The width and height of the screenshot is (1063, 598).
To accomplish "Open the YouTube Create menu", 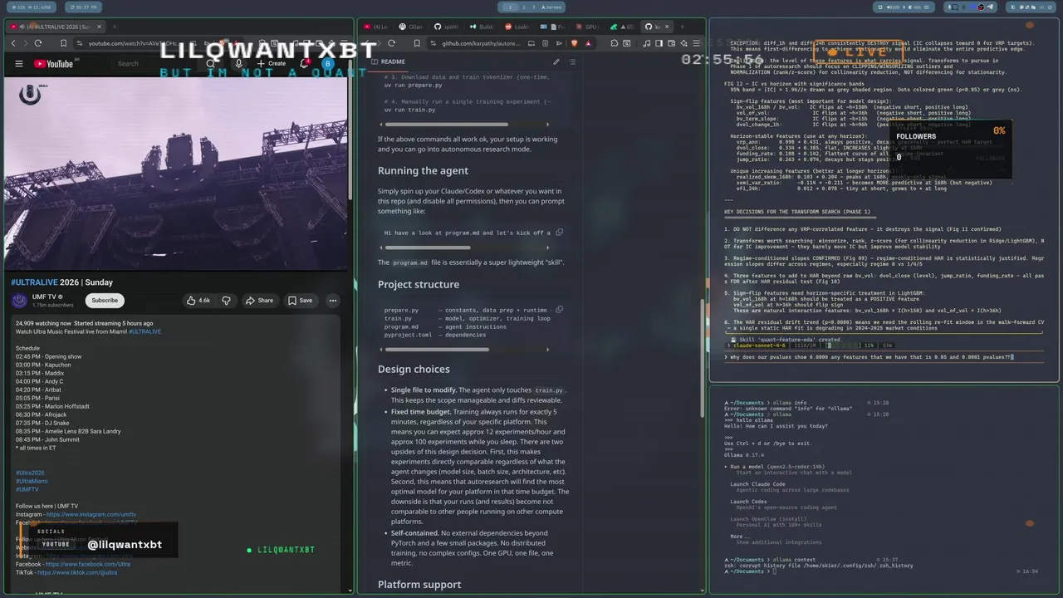I will tap(271, 63).
